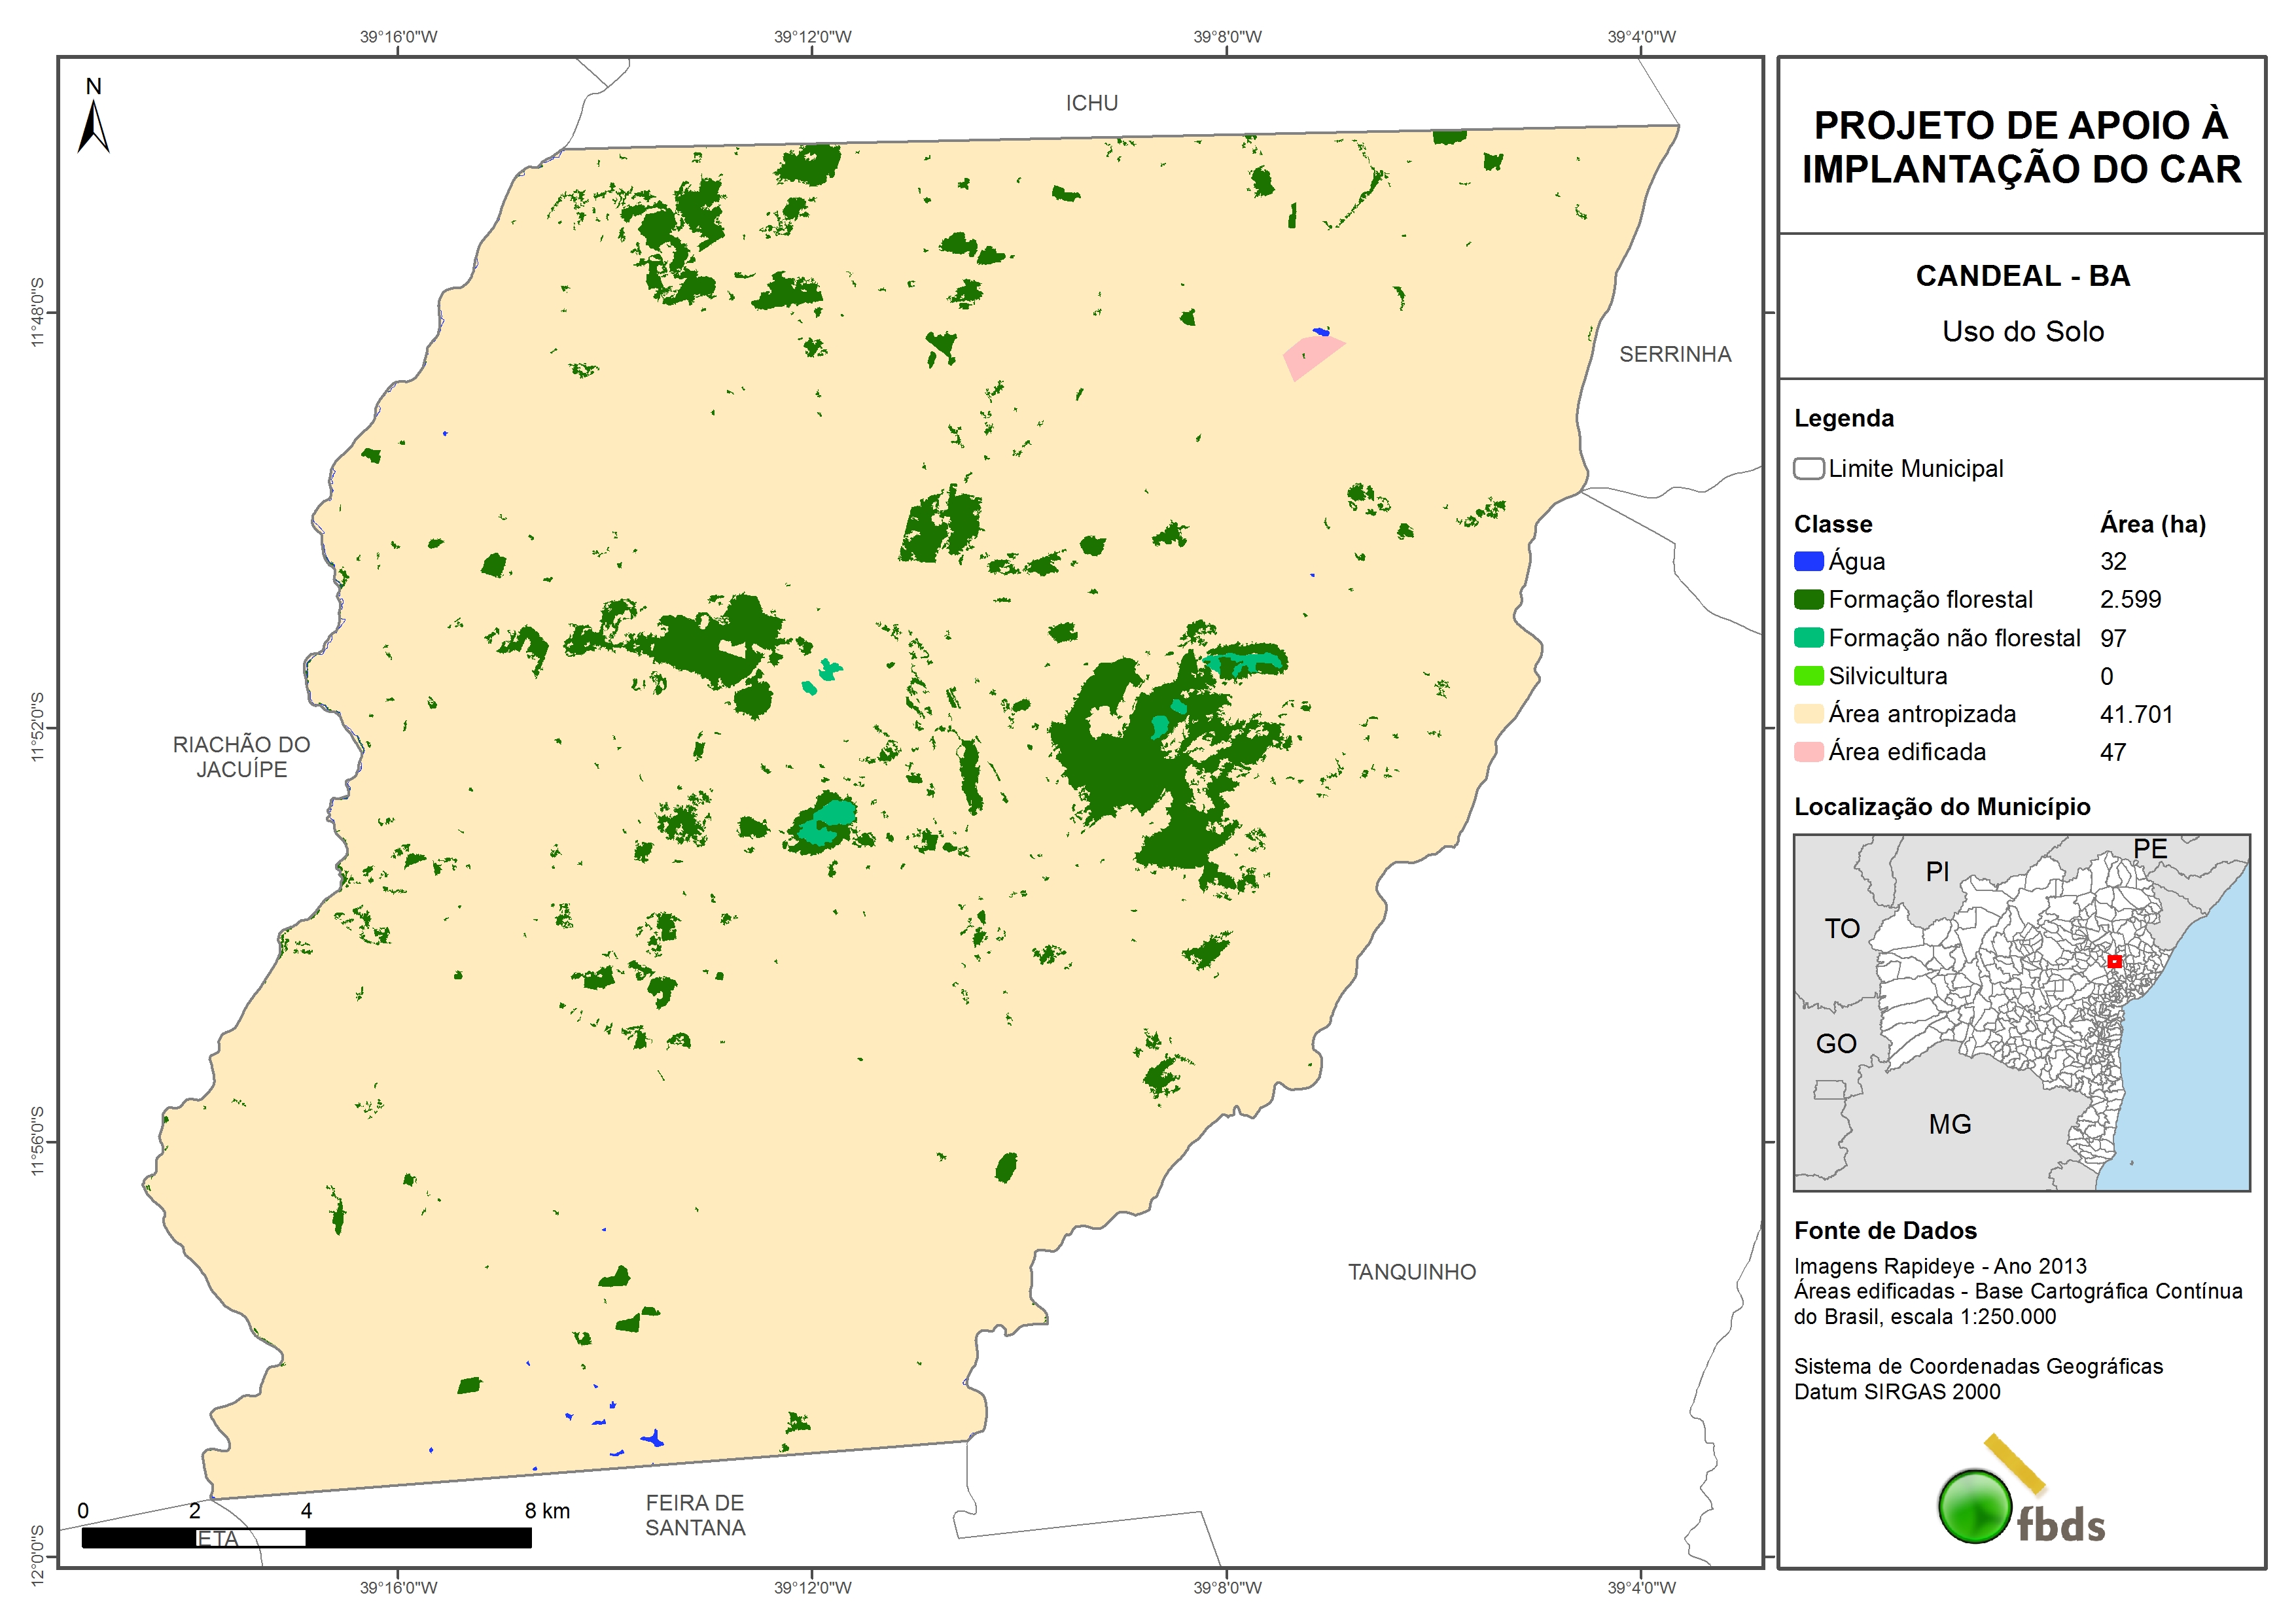Click the Localização do Município inset map

[x=2021, y=1012]
